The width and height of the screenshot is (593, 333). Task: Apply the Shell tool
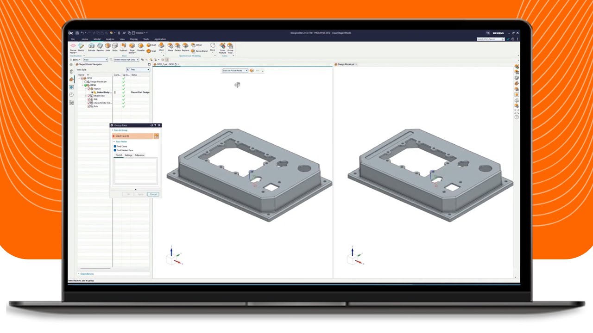click(151, 51)
